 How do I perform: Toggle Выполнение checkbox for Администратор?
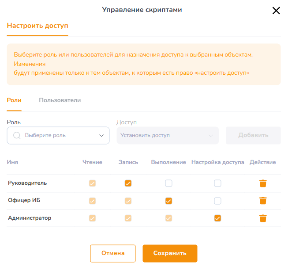[x=168, y=218]
